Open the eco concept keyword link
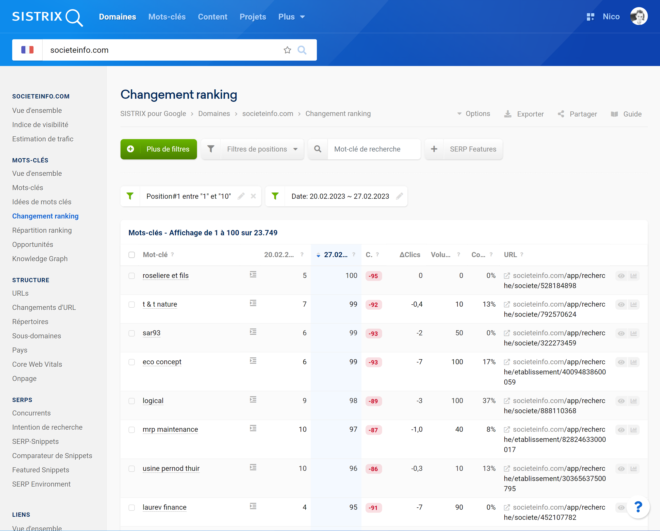This screenshot has width=660, height=531. point(162,362)
